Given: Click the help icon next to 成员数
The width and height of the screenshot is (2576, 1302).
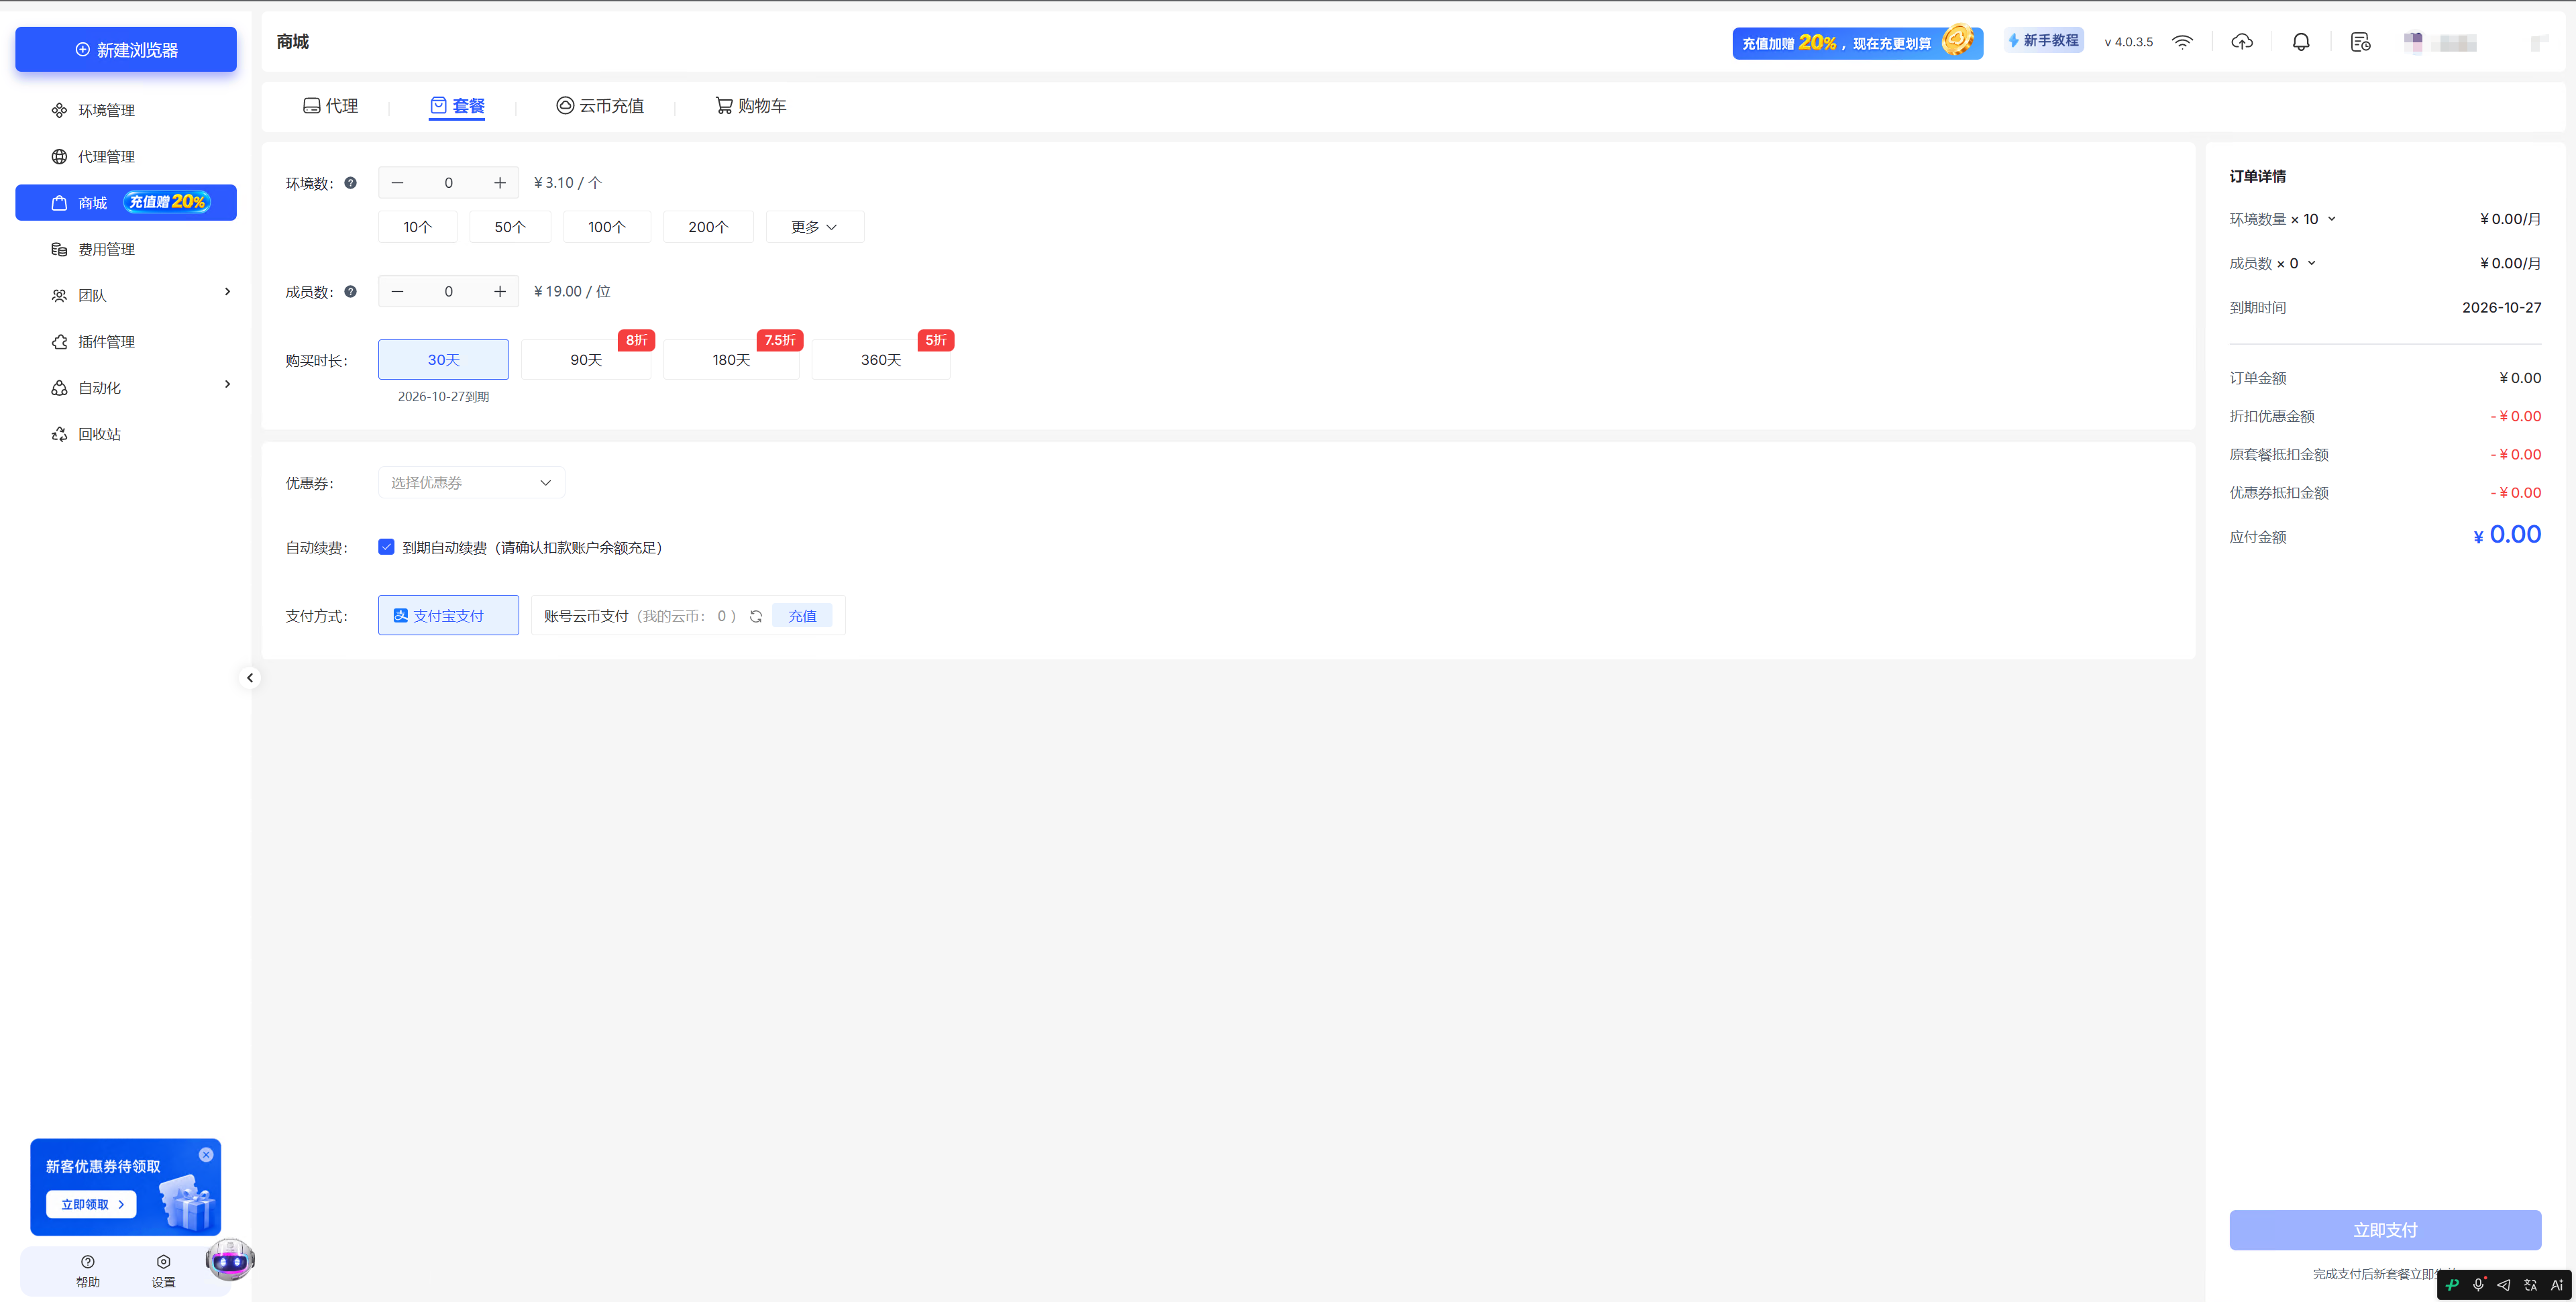Looking at the screenshot, I should [x=351, y=292].
